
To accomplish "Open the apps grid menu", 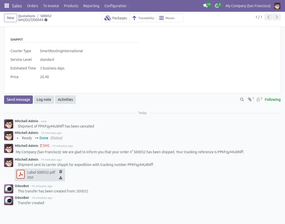I will [x=6, y=6].
